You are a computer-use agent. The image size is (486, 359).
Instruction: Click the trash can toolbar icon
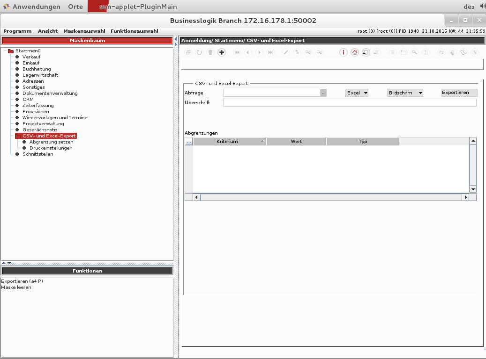coord(210,52)
